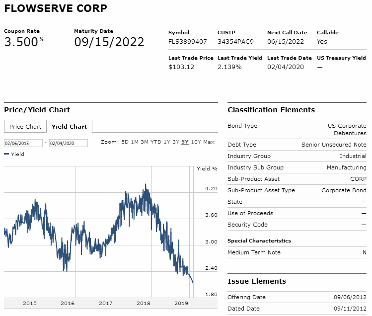This screenshot has width=372, height=316.
Task: Click the 4.20 yield axis label
Action: 211,188
